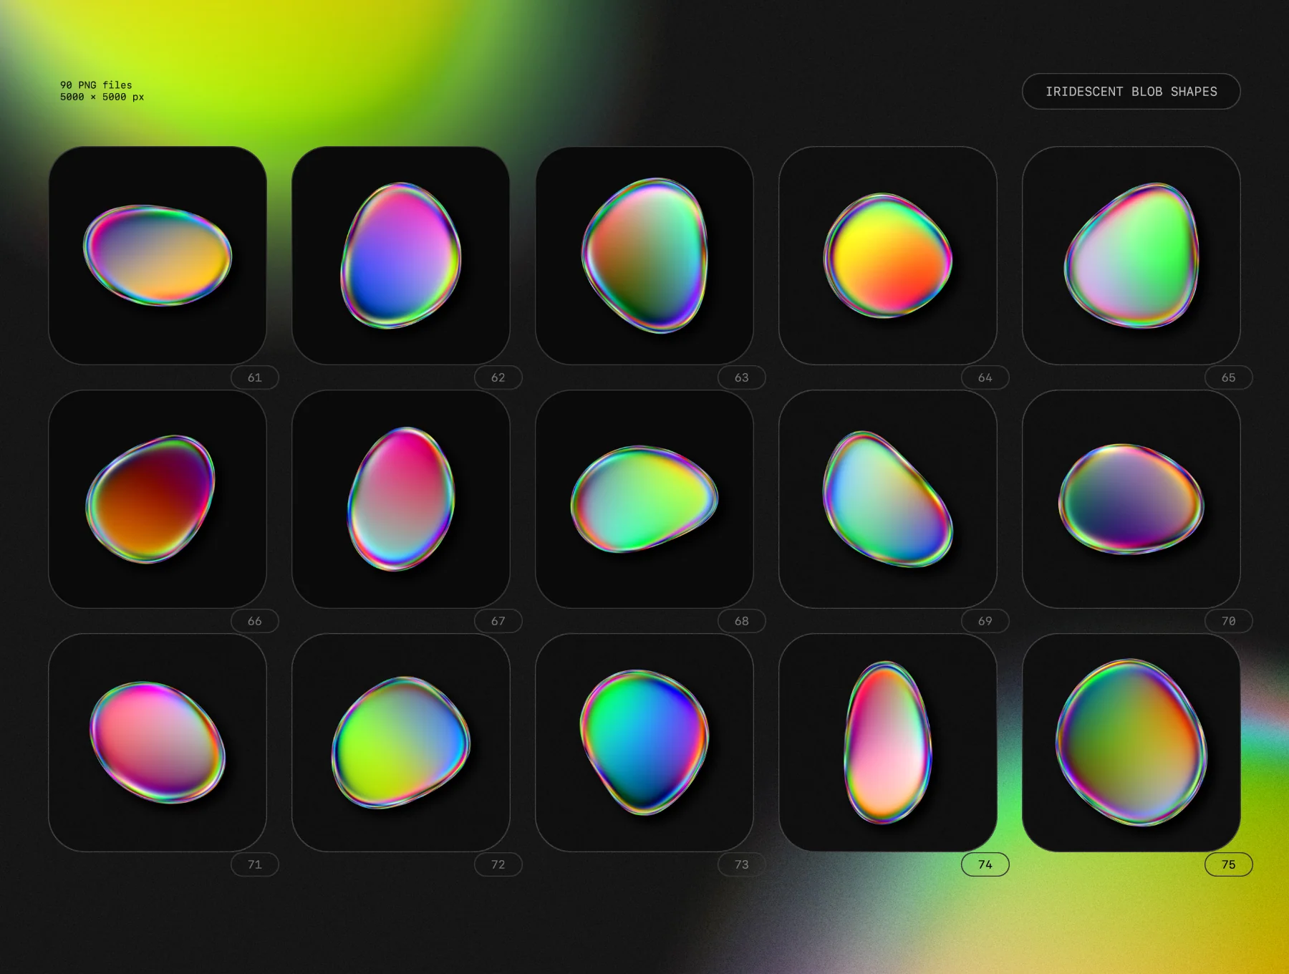
Task: Select blob thumbnail 68
Action: [644, 499]
